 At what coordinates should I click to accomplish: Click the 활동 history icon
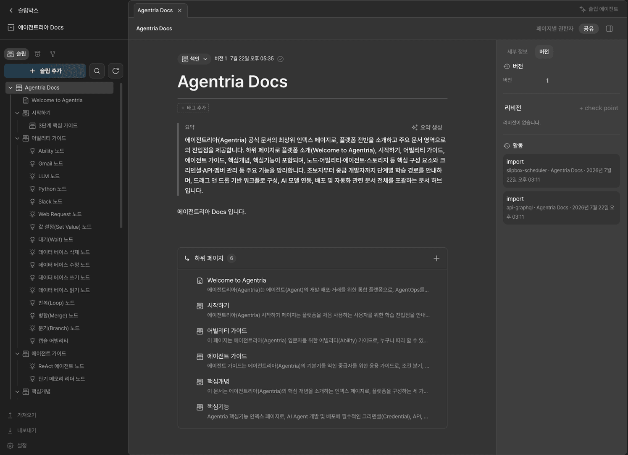coord(507,146)
